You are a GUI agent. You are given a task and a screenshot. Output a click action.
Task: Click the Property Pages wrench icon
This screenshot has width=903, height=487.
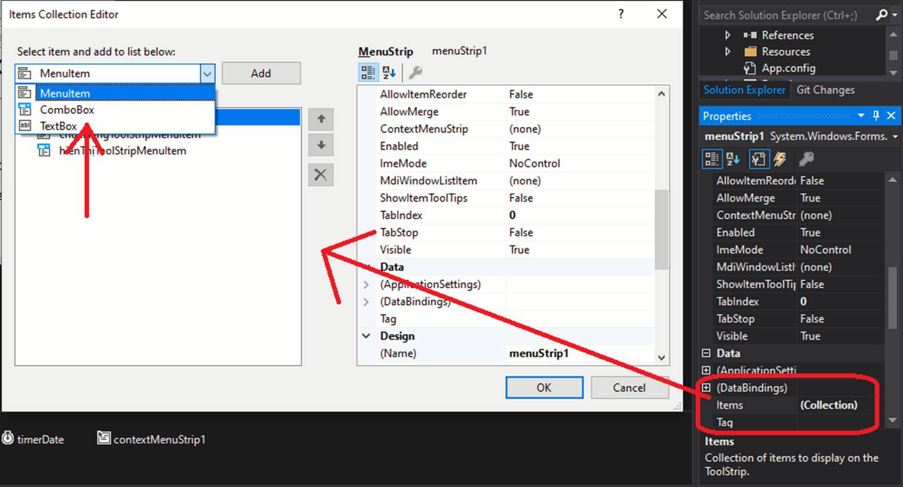807,159
